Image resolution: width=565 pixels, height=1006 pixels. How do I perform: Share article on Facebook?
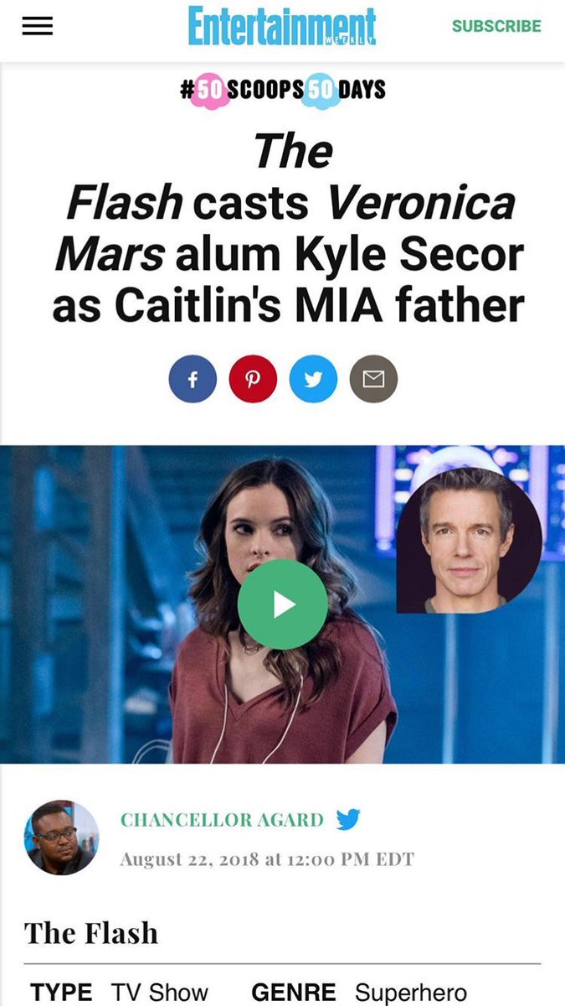193,380
